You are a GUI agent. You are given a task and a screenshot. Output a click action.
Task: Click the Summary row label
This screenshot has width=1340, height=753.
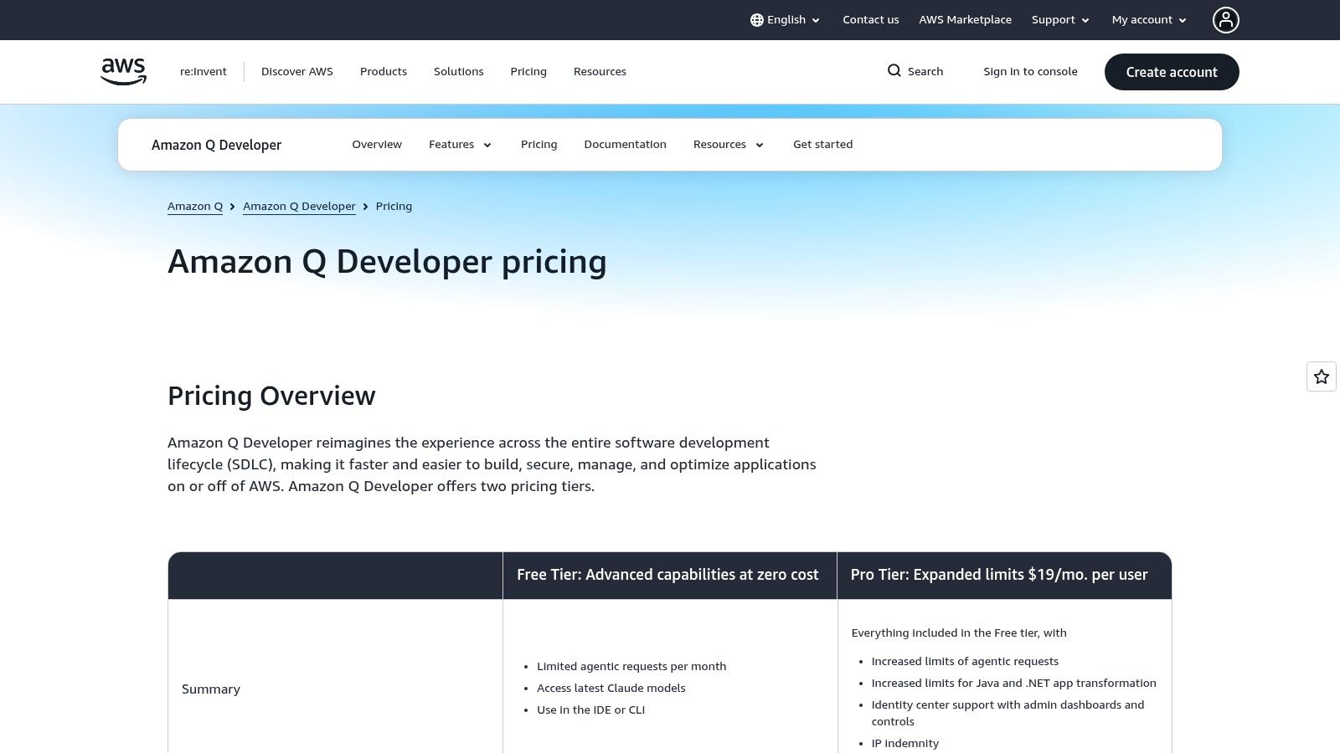pyautogui.click(x=211, y=689)
